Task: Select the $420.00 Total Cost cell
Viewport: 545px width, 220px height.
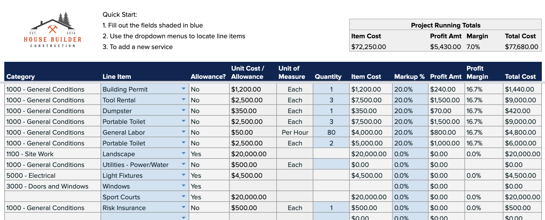Action: pos(522,111)
